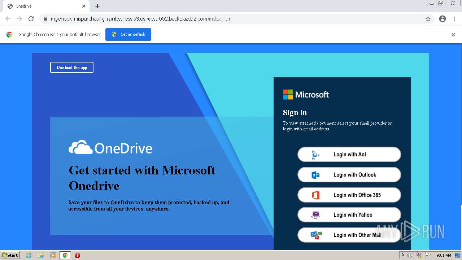Close the Onedrive tab
The image size is (462, 260).
pos(84,6)
